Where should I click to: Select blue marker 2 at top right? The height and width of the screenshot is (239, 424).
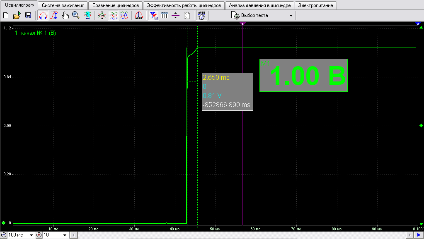[x=418, y=24]
